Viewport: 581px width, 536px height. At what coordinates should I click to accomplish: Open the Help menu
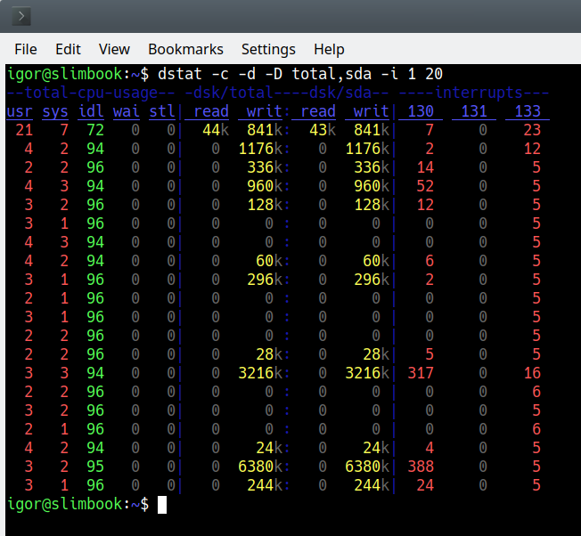(x=329, y=49)
